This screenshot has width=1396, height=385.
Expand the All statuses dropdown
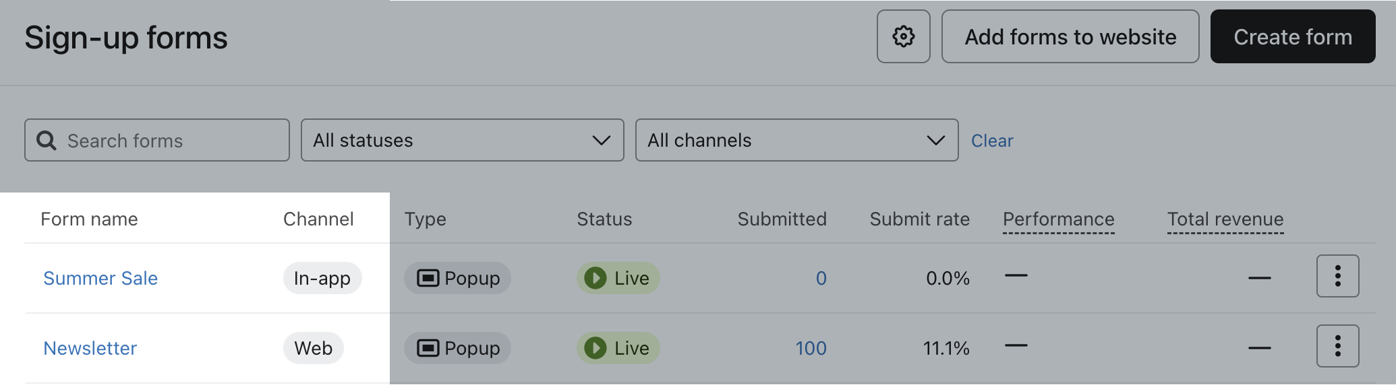[462, 140]
